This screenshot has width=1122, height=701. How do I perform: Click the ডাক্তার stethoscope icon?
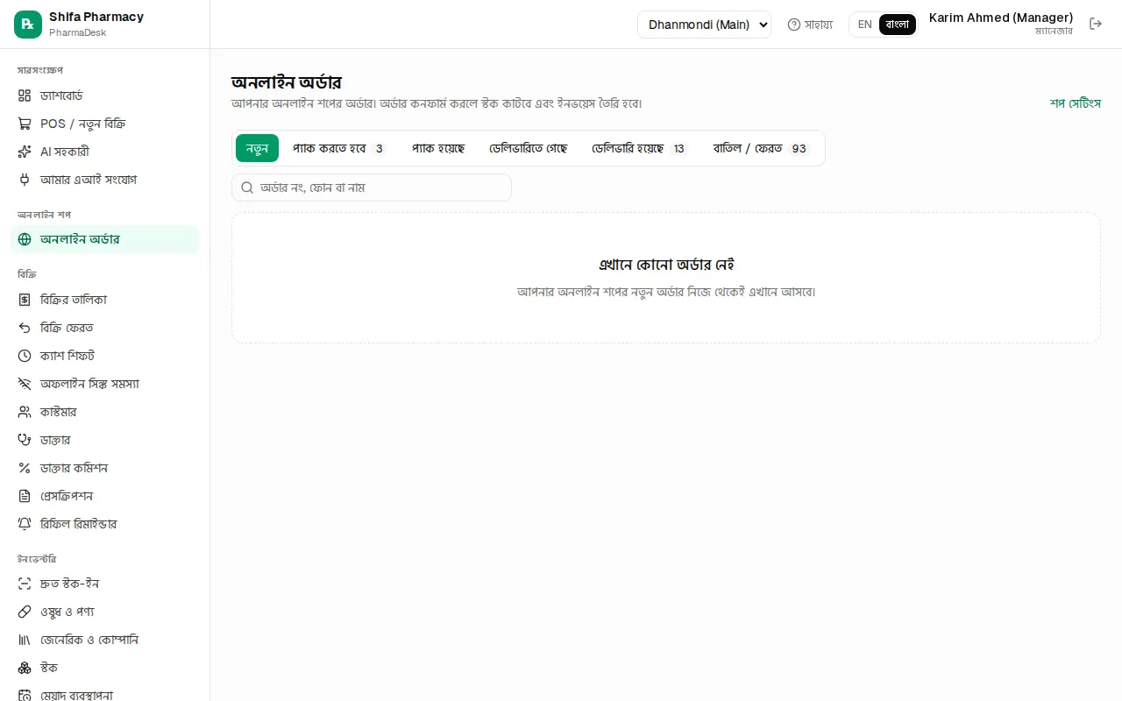25,440
